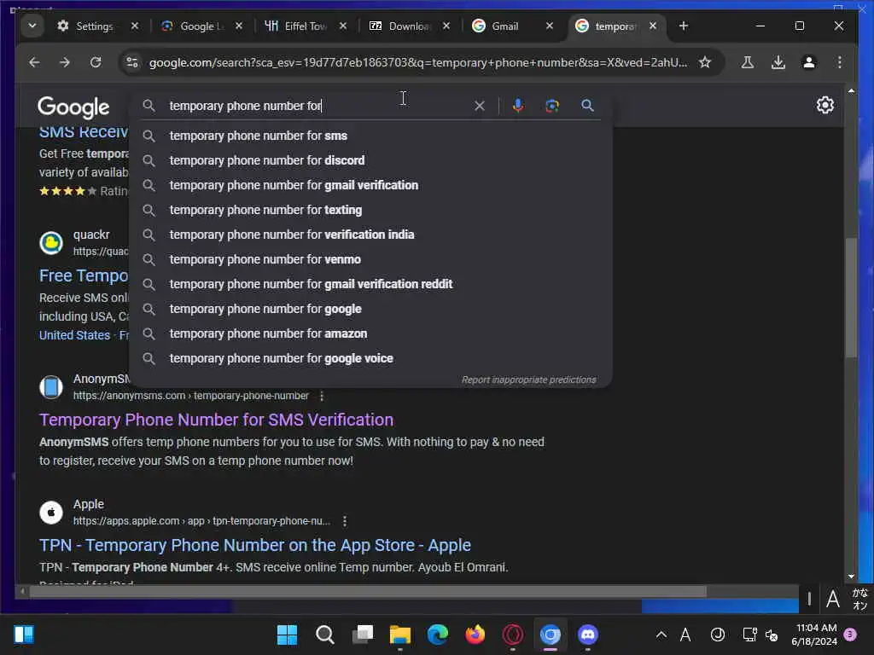Open more options for Apple result
Viewport: 874px width, 655px height.
(x=345, y=521)
